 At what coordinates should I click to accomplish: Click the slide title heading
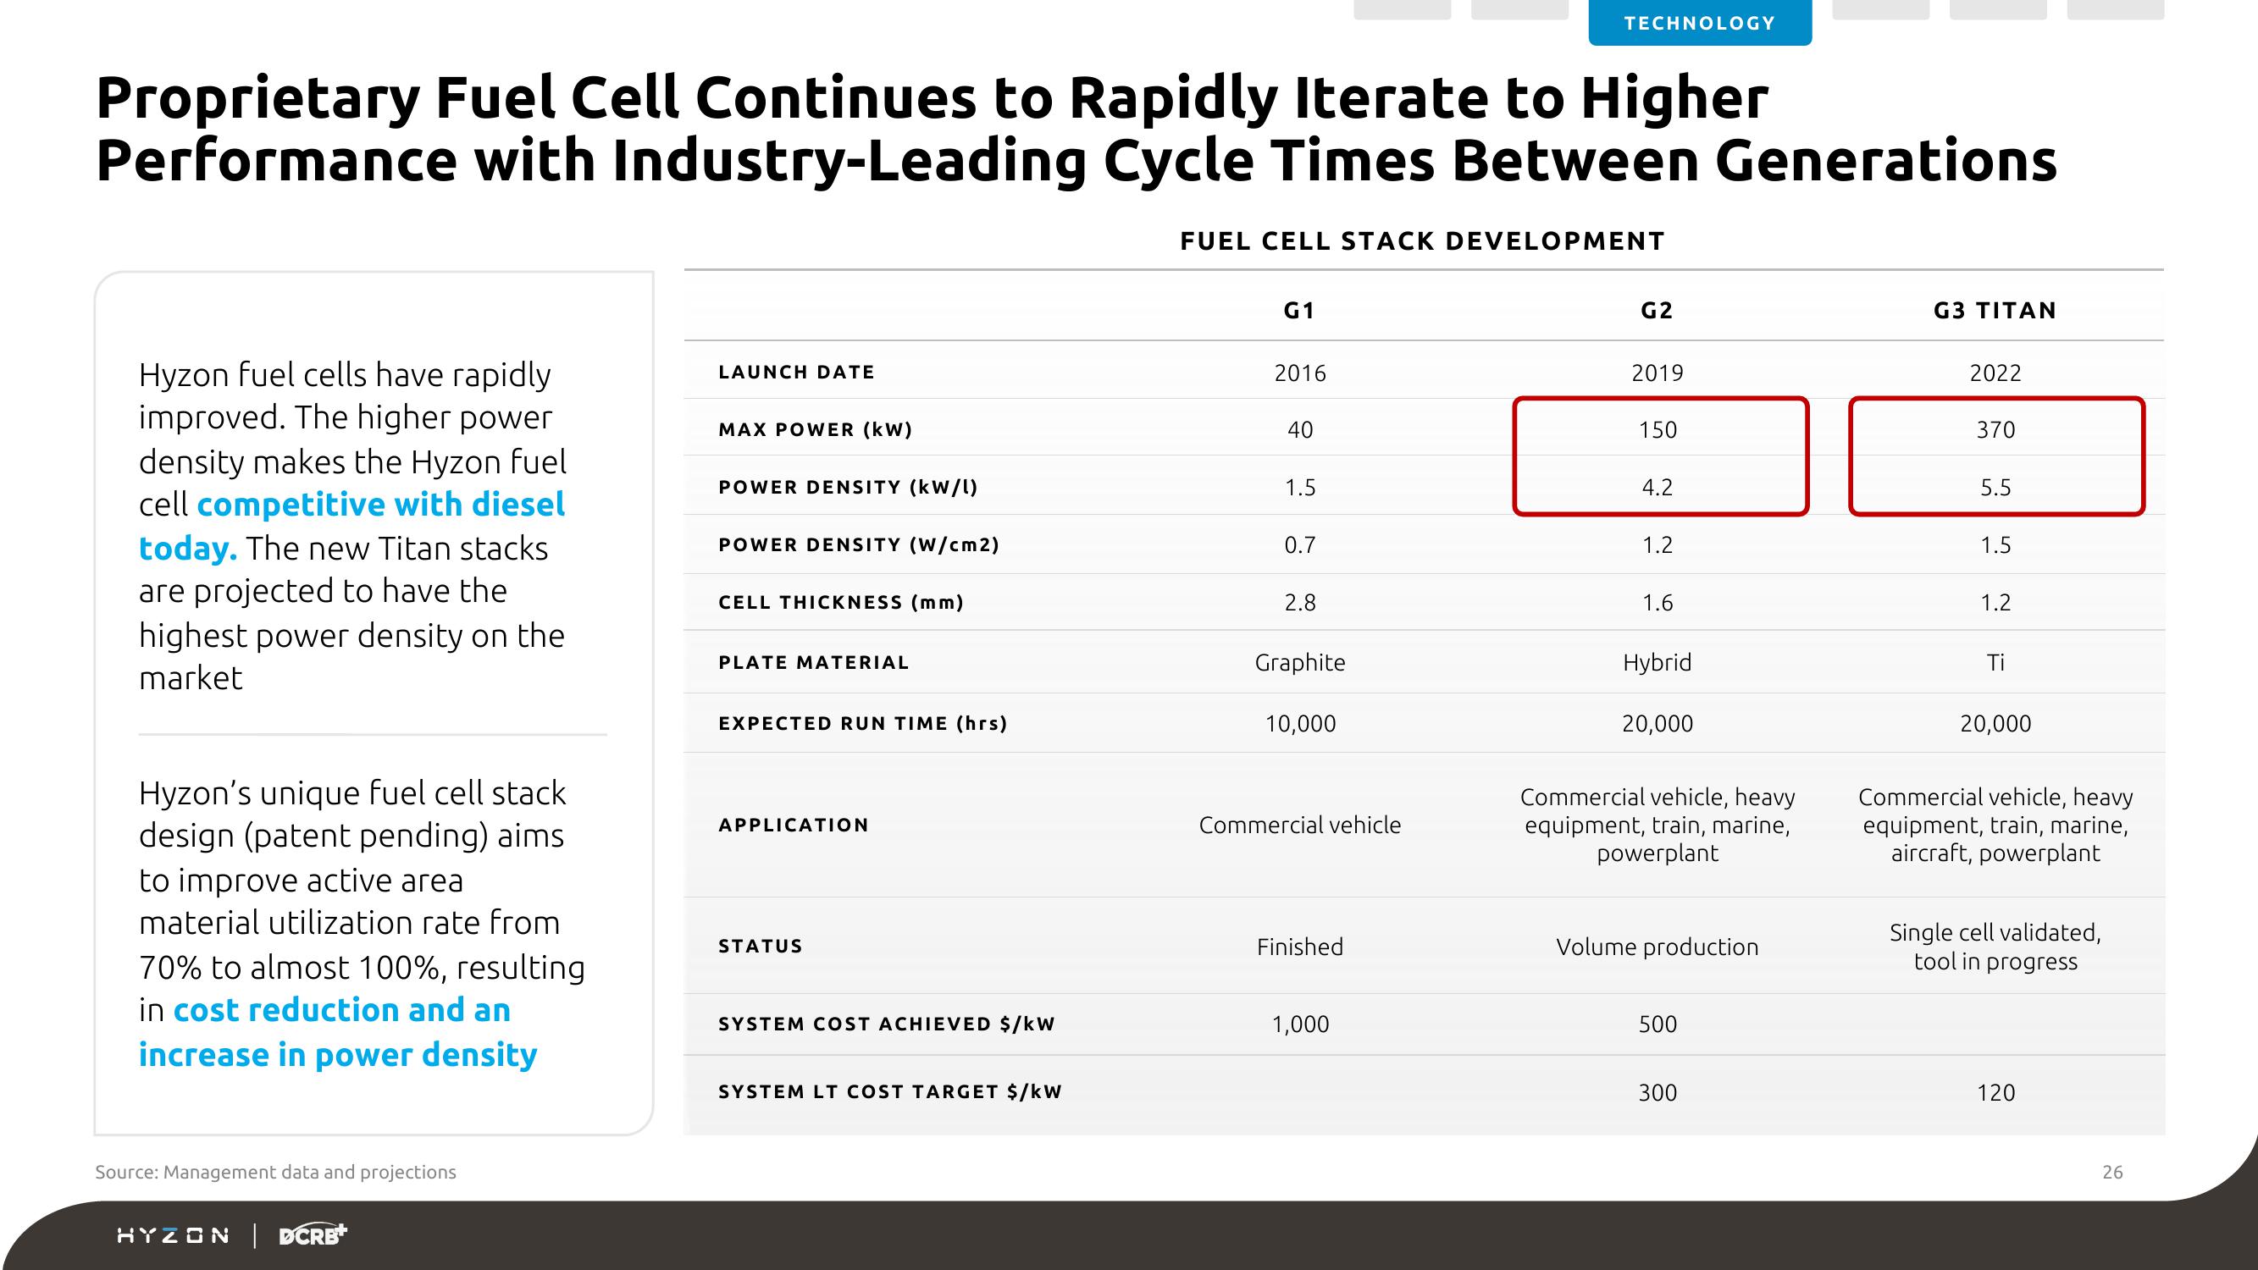pos(1076,129)
